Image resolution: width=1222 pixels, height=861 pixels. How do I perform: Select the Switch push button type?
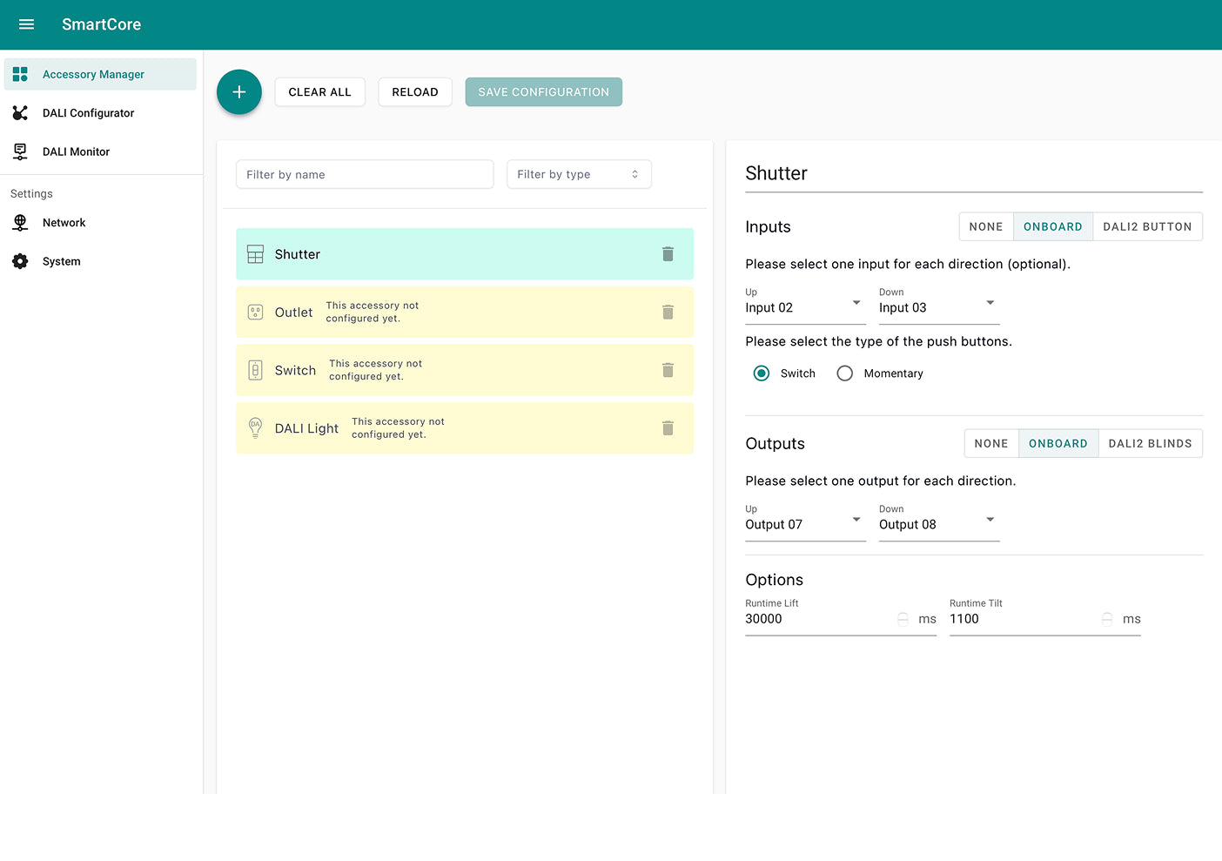tap(762, 373)
